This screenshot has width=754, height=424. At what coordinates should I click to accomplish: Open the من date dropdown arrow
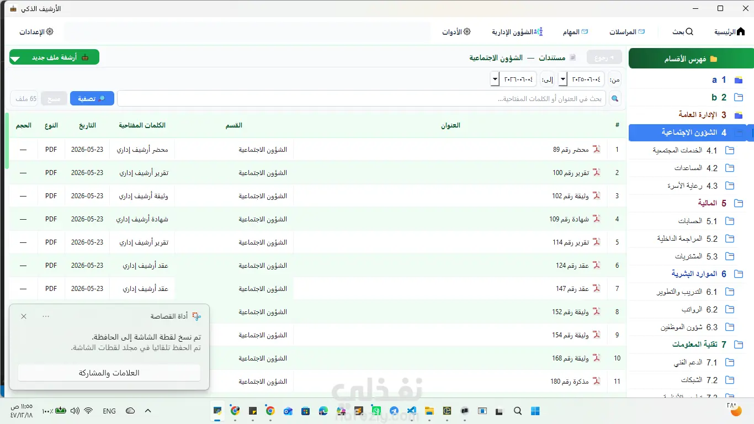(x=562, y=79)
